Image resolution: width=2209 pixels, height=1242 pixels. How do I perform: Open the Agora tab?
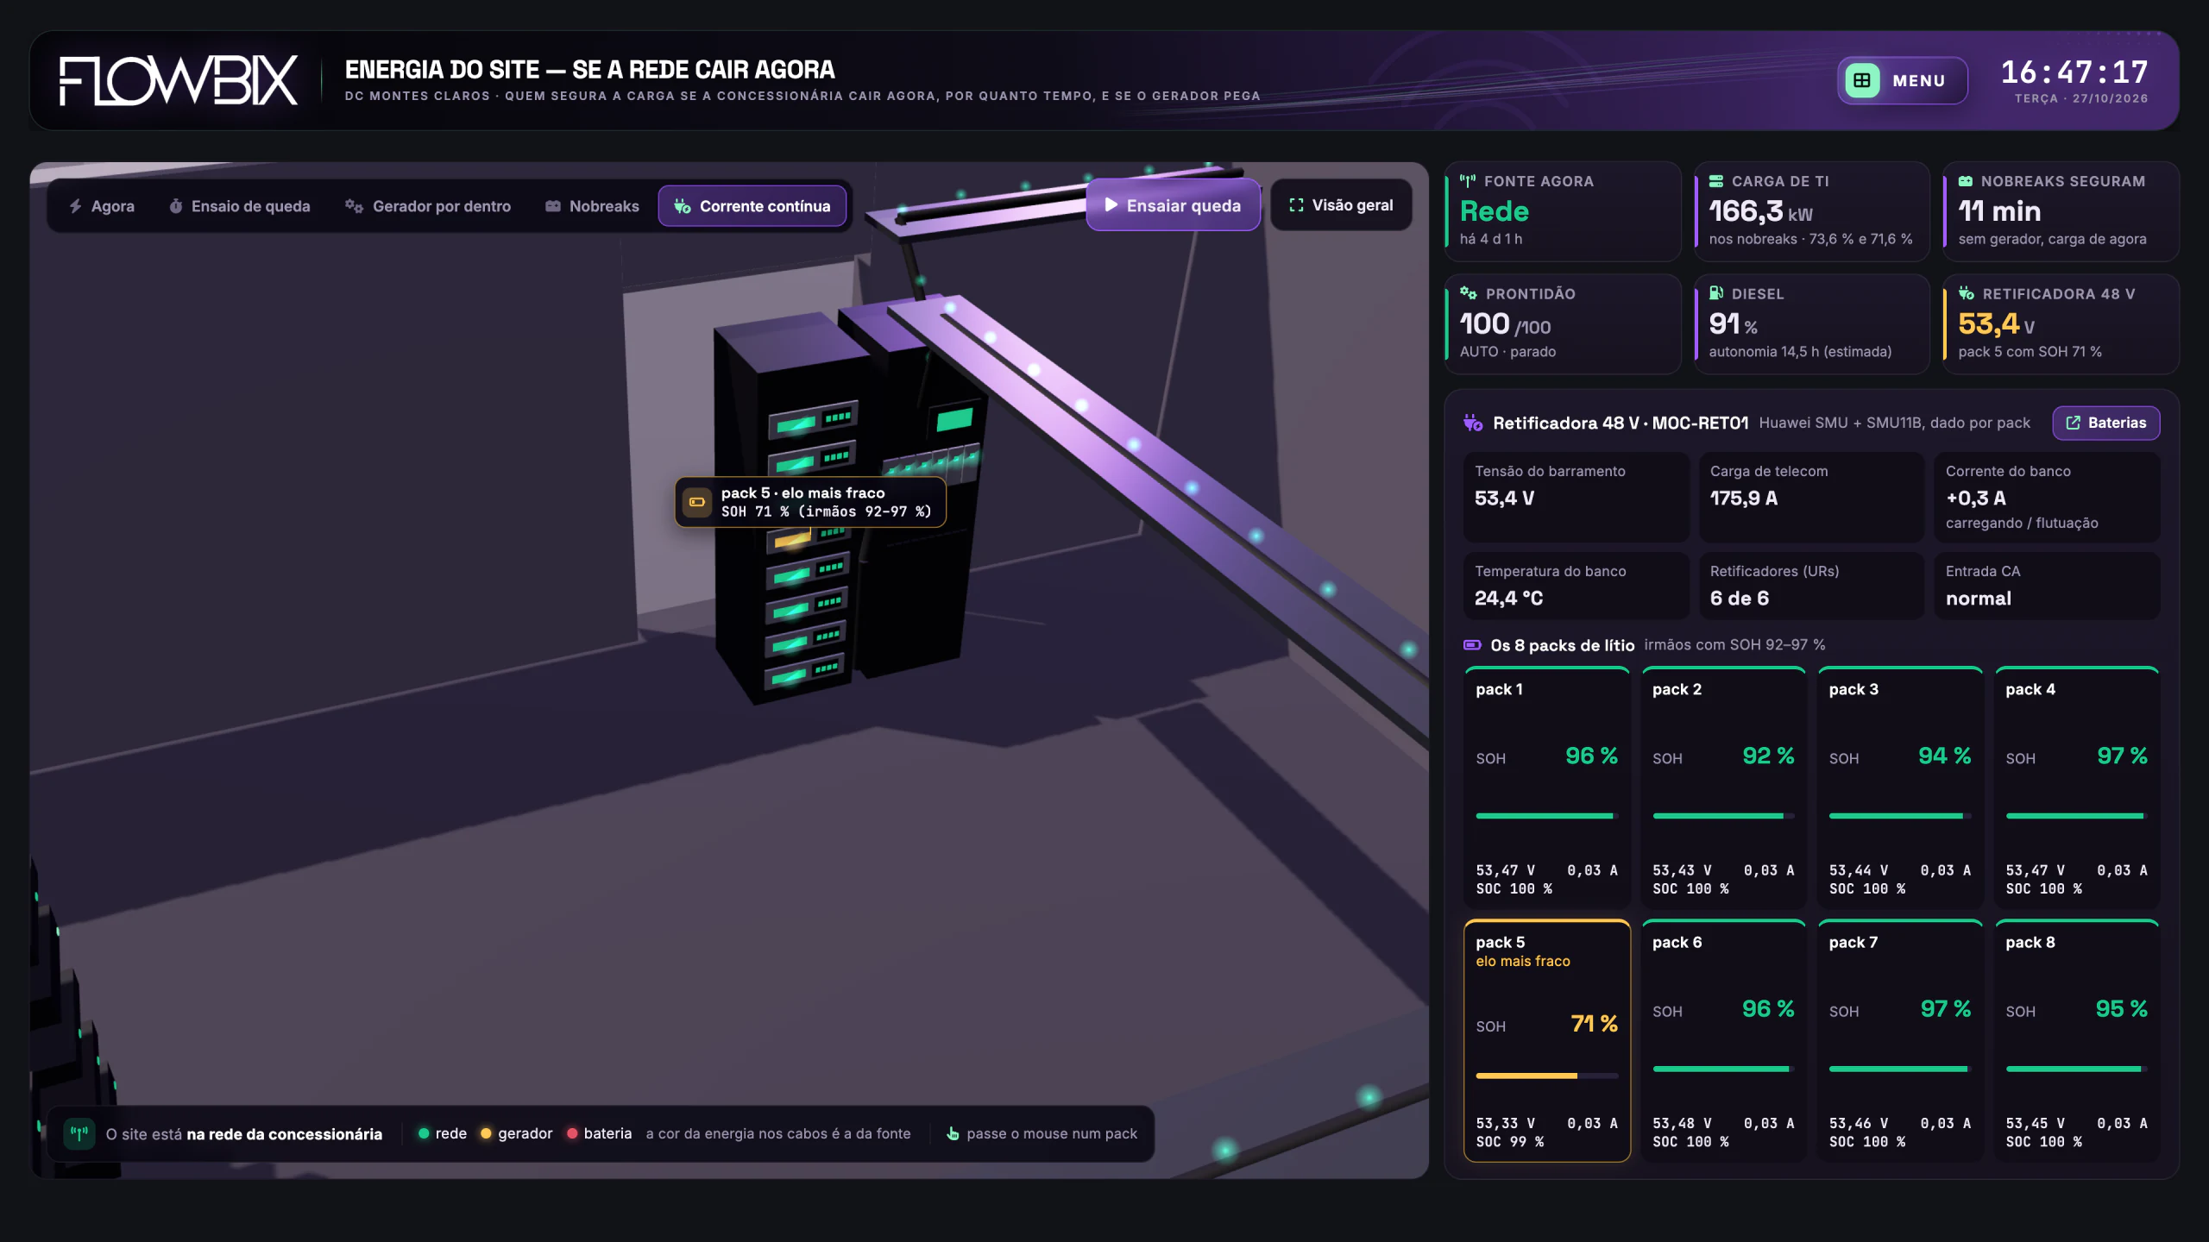pyautogui.click(x=102, y=206)
